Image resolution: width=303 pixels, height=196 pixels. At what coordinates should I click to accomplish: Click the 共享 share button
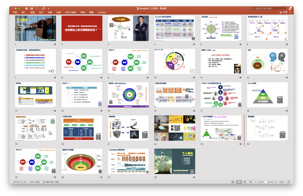[283, 12]
